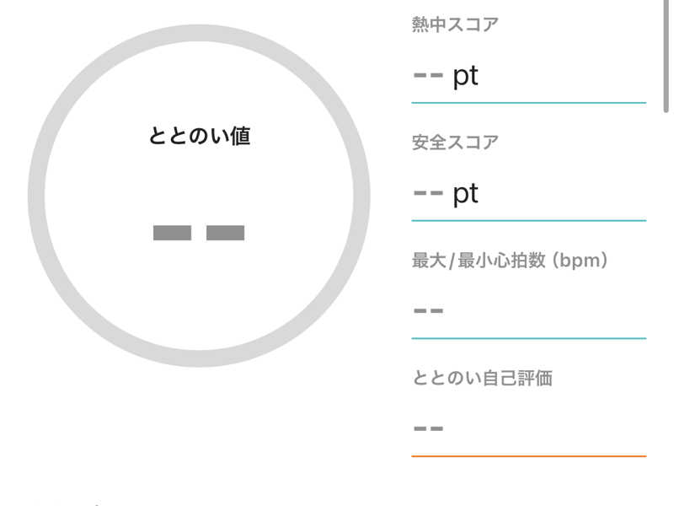Image resolution: width=674 pixels, height=506 pixels.
Task: Click the teal underline below 安全スコア
Action: point(528,220)
